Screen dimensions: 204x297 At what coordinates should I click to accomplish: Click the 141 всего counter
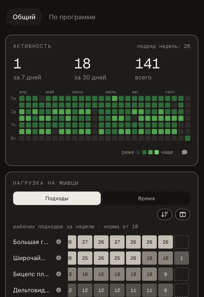pyautogui.click(x=147, y=69)
